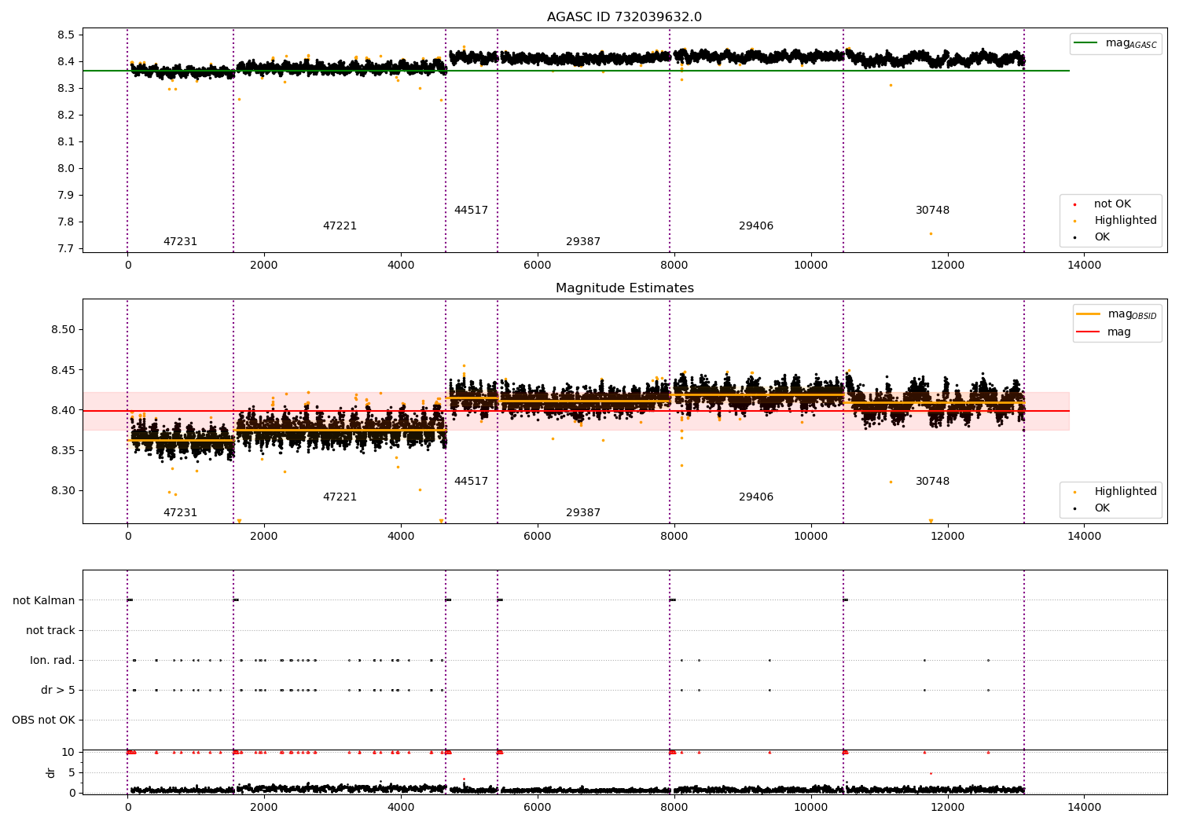Click obsid label 47221 in top plot

pyautogui.click(x=340, y=226)
